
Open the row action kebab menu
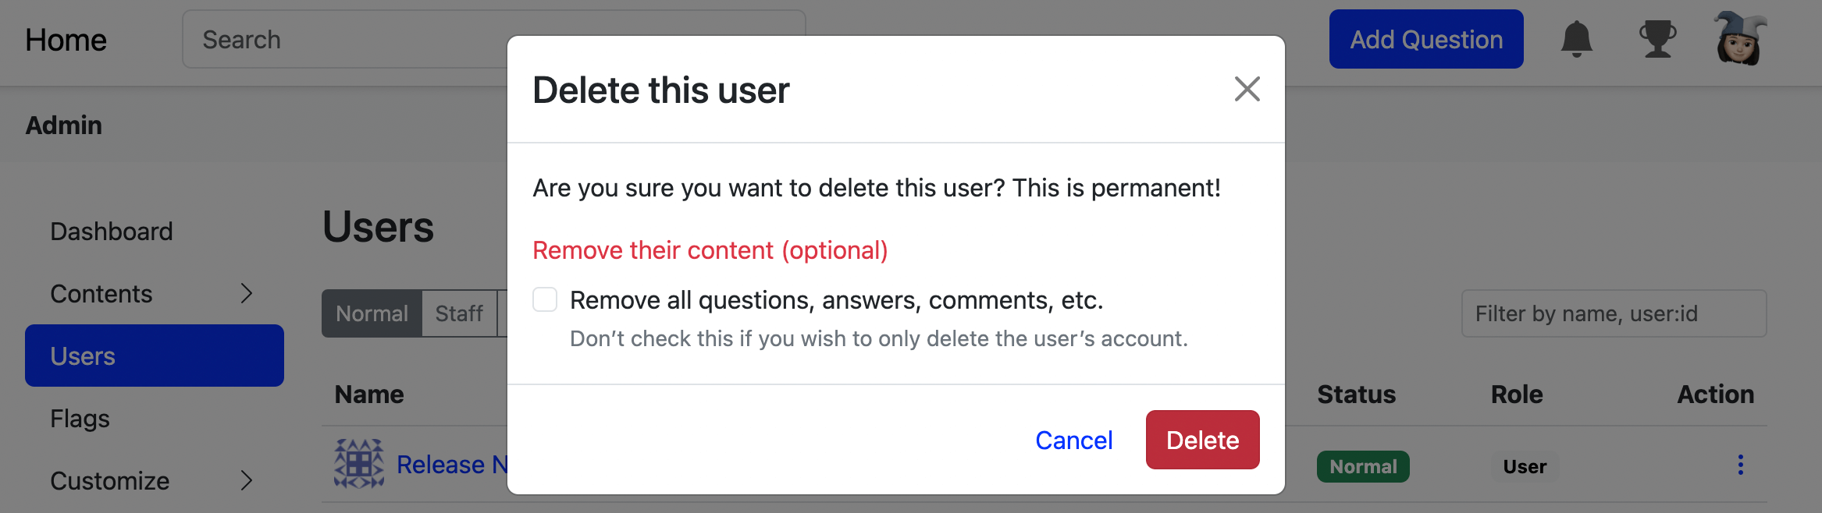[x=1741, y=465]
